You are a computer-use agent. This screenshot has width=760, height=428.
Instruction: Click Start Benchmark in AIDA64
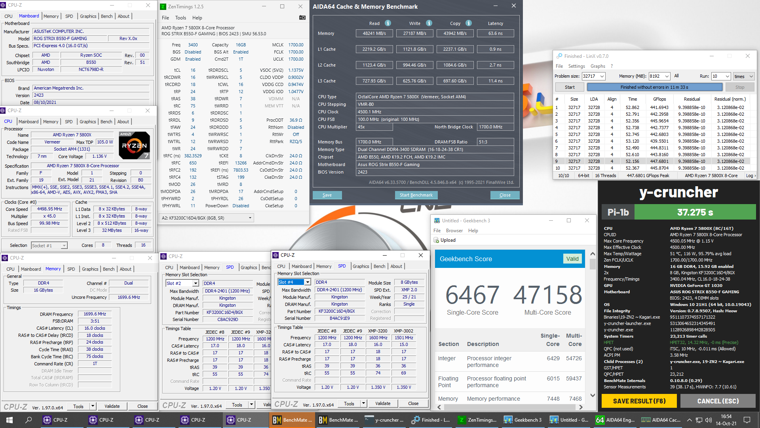tap(416, 195)
